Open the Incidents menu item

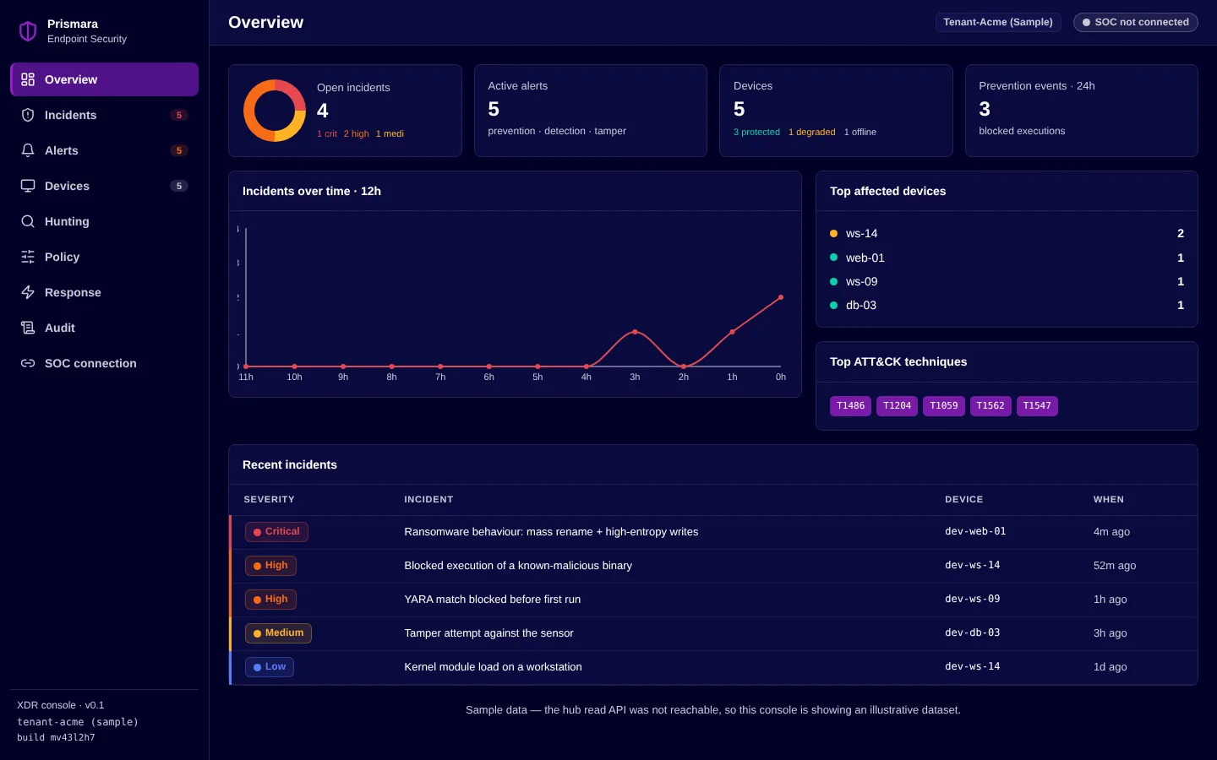(104, 115)
